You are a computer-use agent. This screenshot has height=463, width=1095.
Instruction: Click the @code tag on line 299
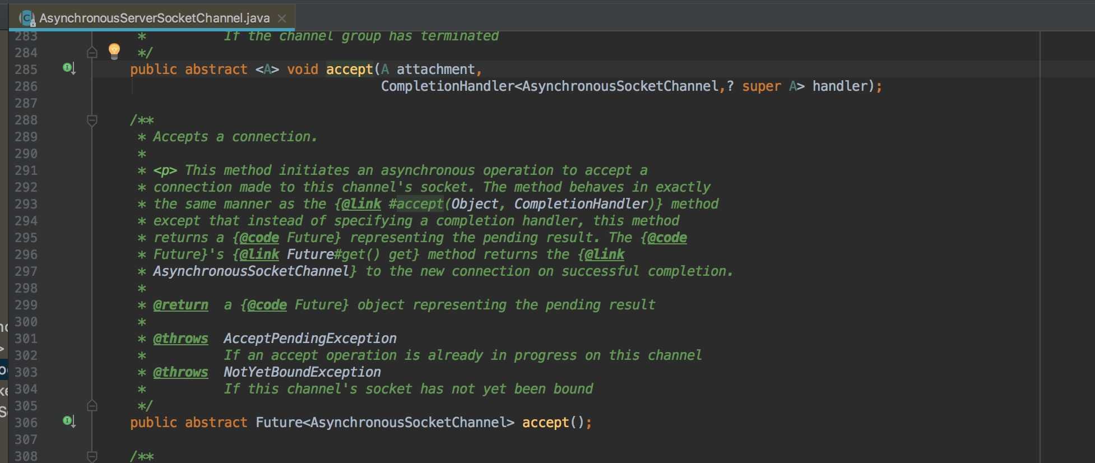click(267, 305)
